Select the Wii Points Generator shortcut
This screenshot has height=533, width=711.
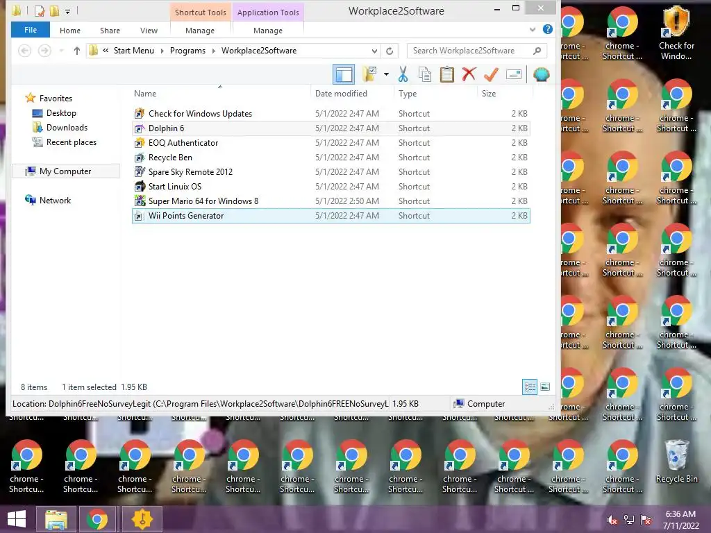point(331,216)
